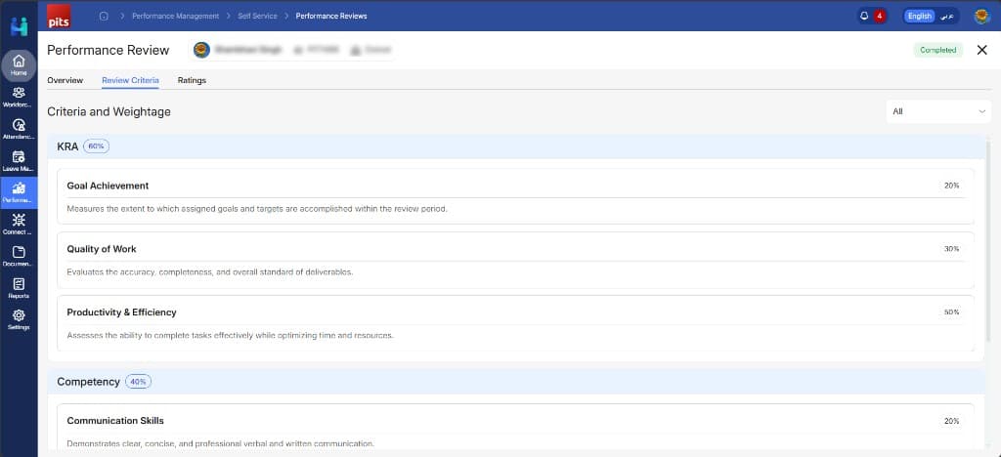Open the Leave Management sidebar icon
The height and width of the screenshot is (457, 1001).
[x=19, y=160]
